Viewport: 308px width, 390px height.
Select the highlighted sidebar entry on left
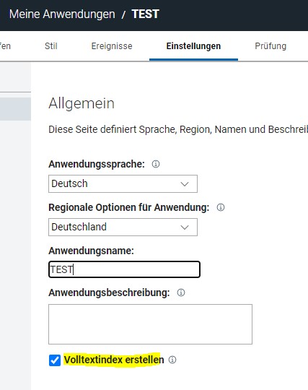[x=15, y=109]
